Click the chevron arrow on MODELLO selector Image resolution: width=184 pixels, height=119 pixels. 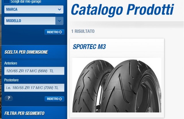pyautogui.click(x=60, y=21)
